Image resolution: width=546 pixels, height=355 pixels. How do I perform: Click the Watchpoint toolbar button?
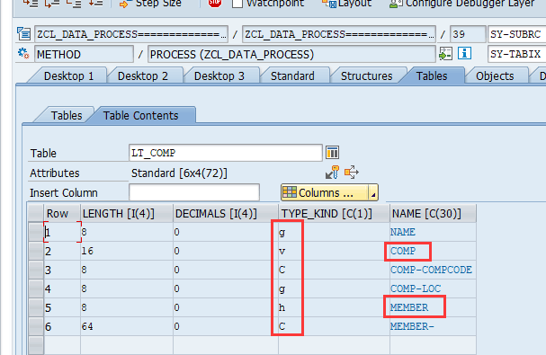[268, 4]
